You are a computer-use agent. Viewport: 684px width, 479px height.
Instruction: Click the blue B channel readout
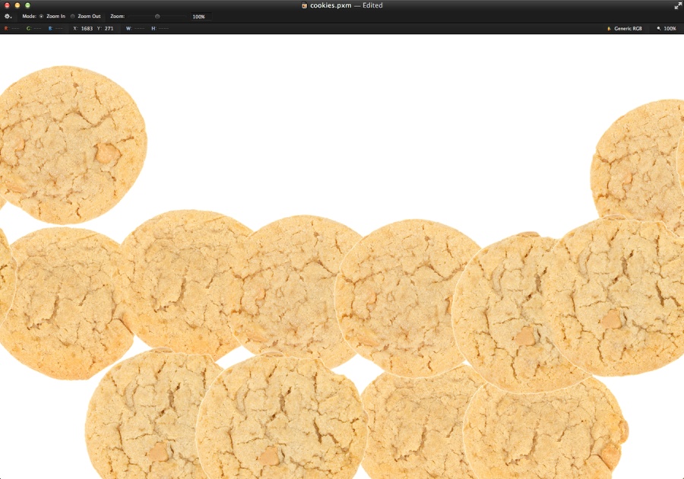pyautogui.click(x=55, y=28)
